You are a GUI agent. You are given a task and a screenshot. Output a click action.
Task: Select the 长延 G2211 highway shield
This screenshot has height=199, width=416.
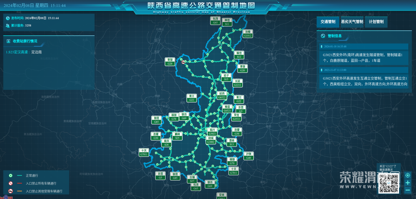(237, 83)
